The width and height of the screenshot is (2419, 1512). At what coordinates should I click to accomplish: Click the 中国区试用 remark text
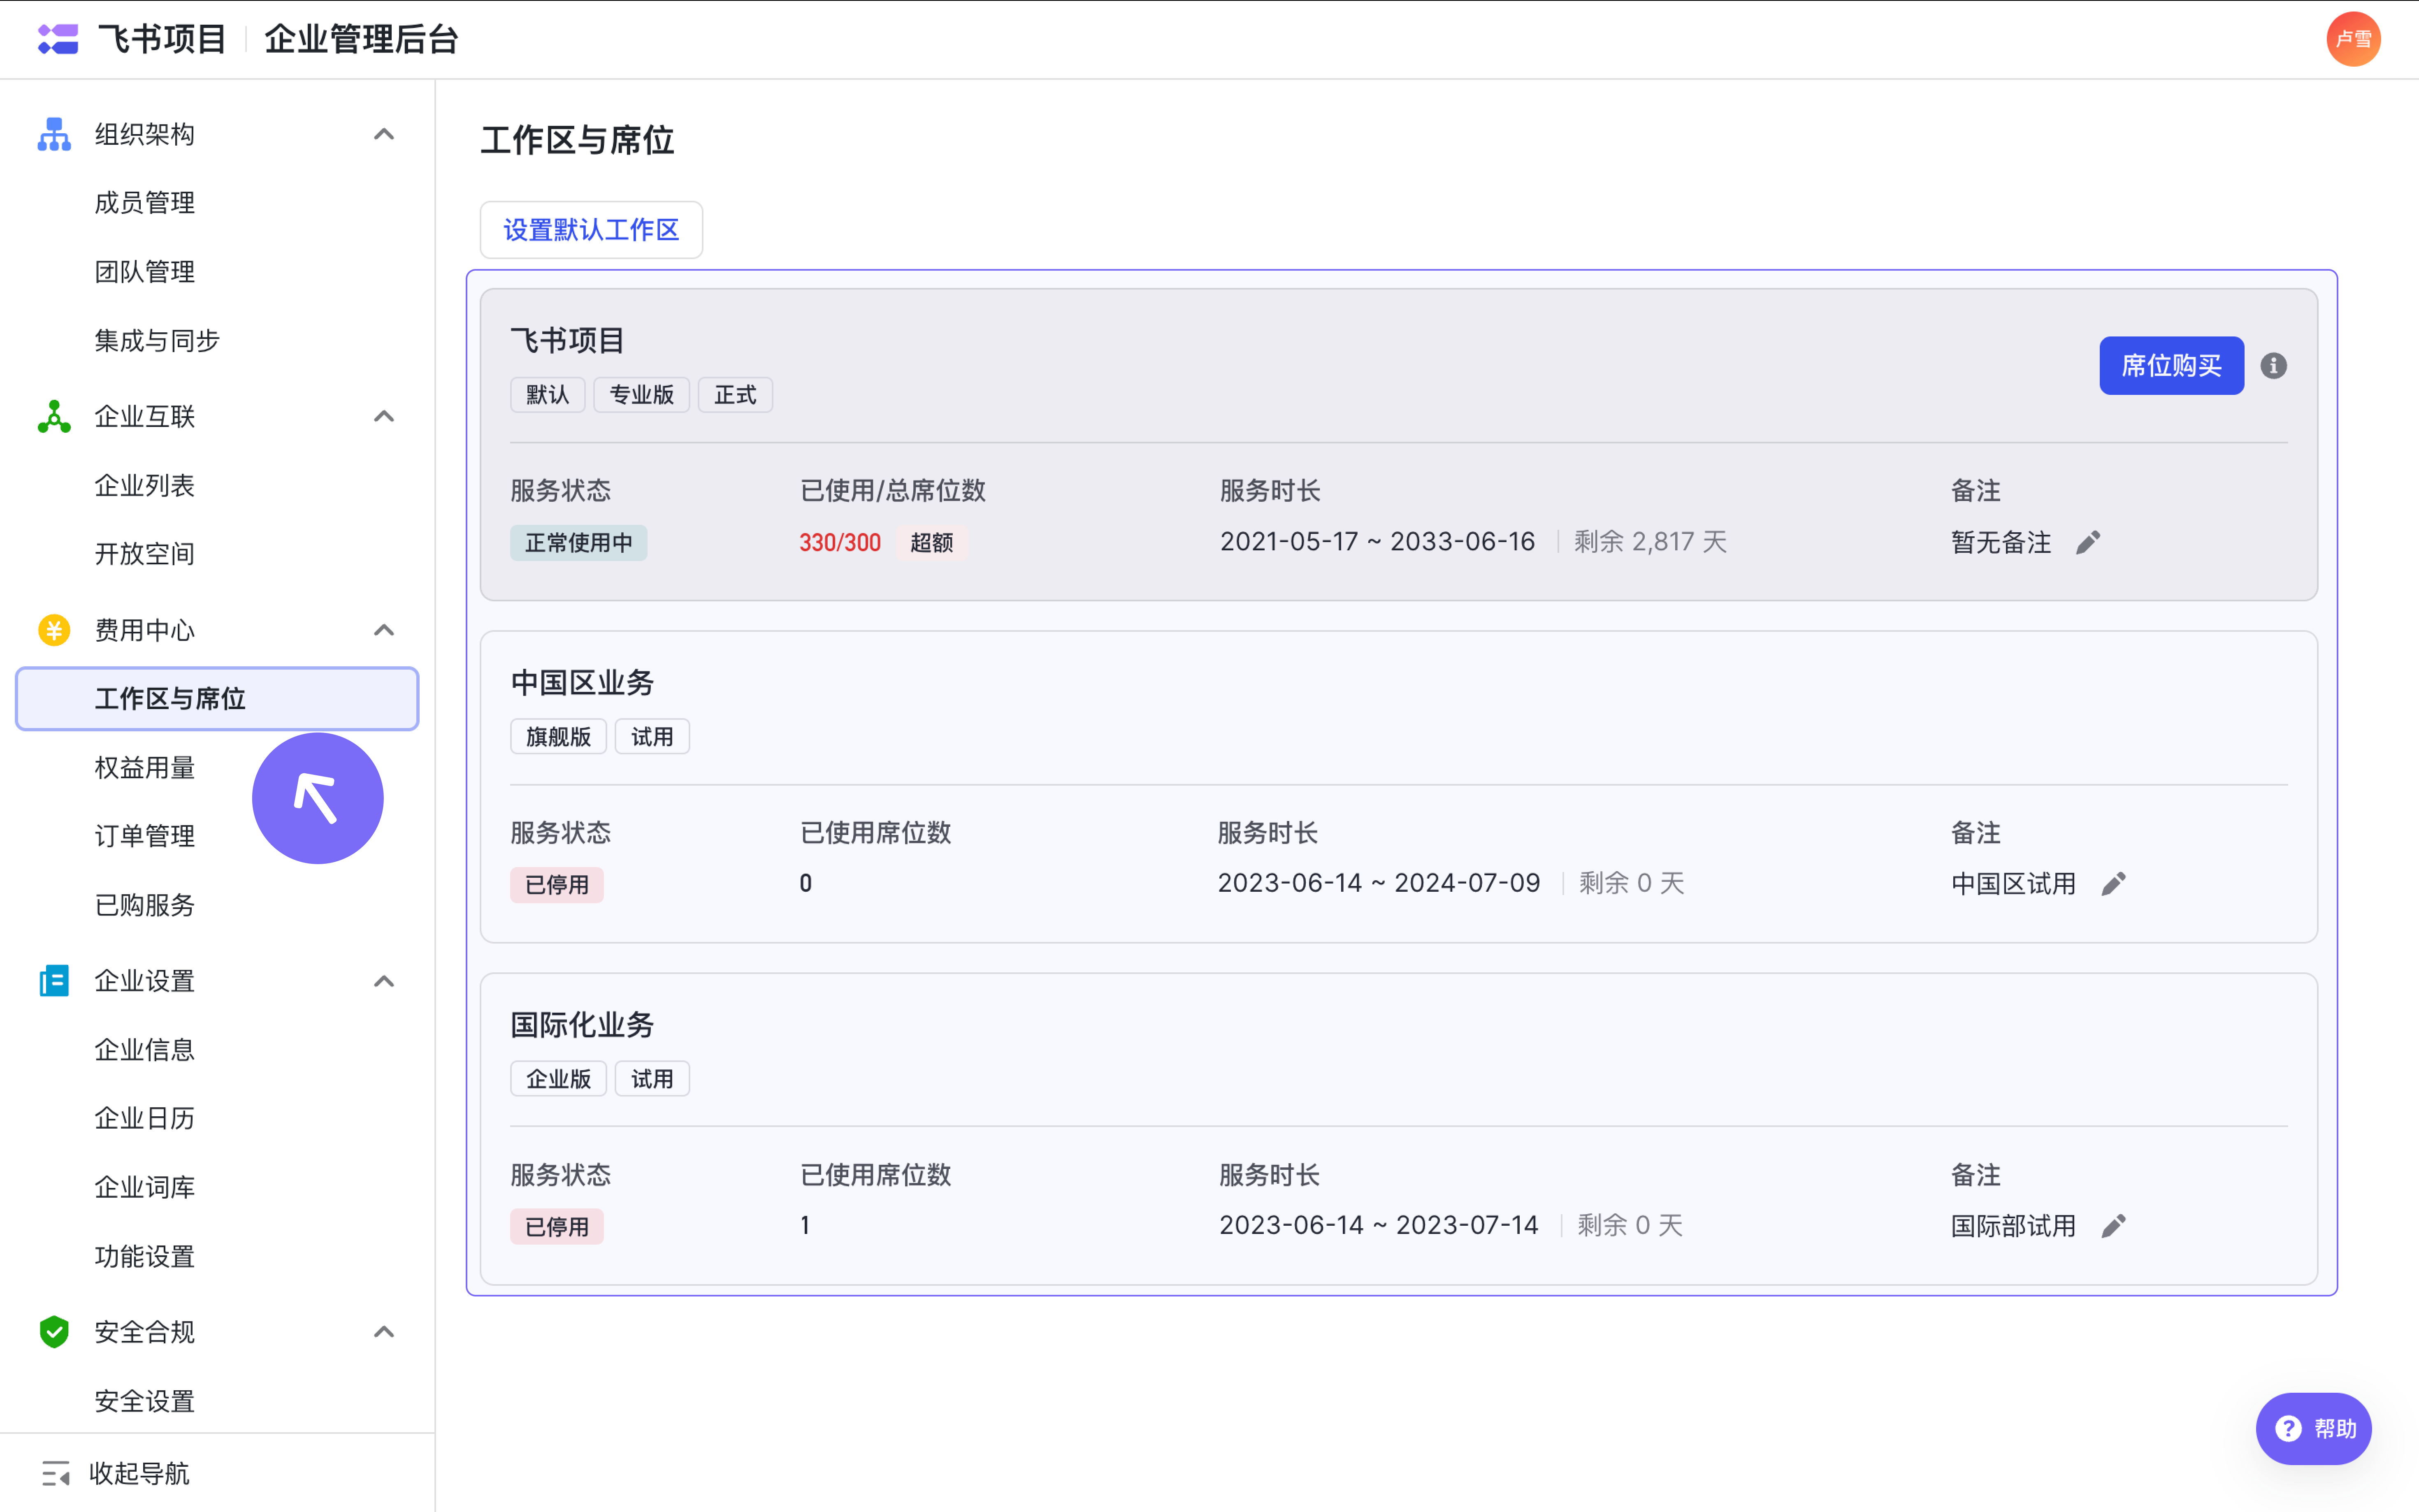point(2013,884)
